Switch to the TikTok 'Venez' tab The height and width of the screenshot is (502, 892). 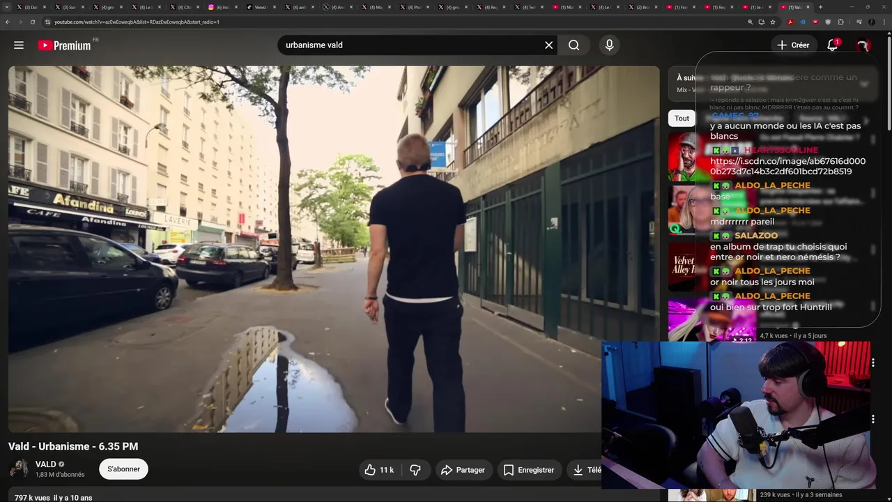(261, 7)
